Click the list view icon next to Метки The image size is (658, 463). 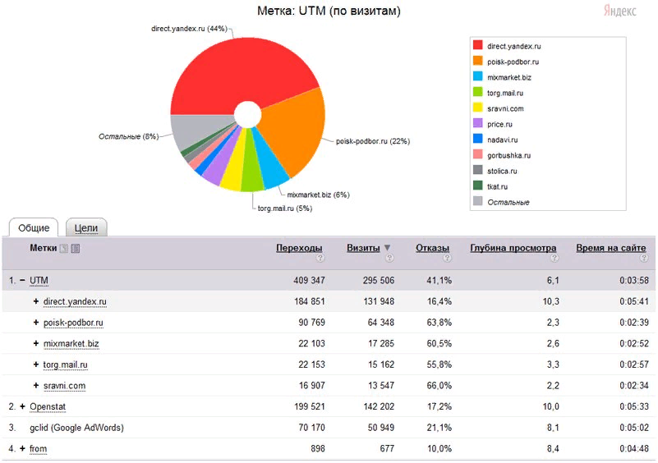(x=76, y=248)
